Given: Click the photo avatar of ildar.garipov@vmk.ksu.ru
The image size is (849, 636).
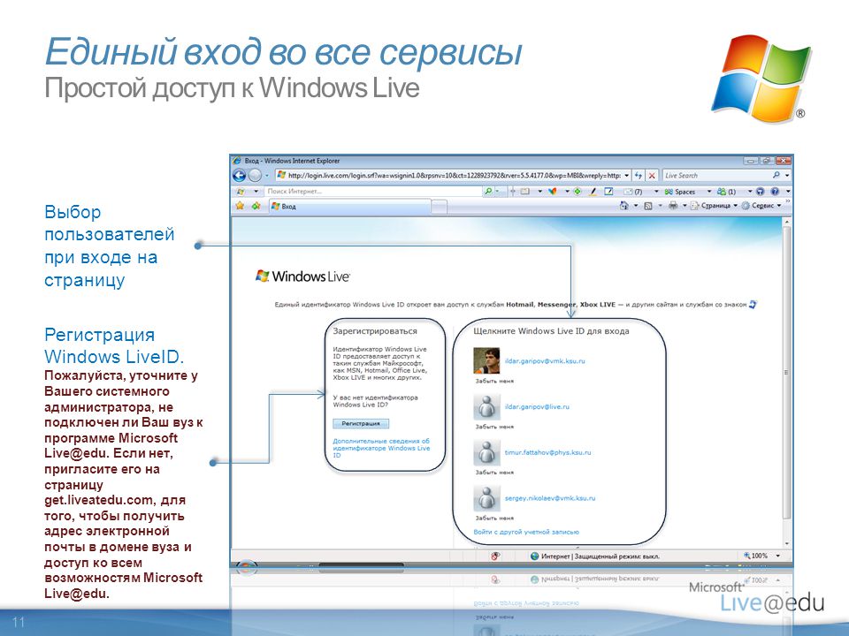Looking at the screenshot, I should click(486, 360).
